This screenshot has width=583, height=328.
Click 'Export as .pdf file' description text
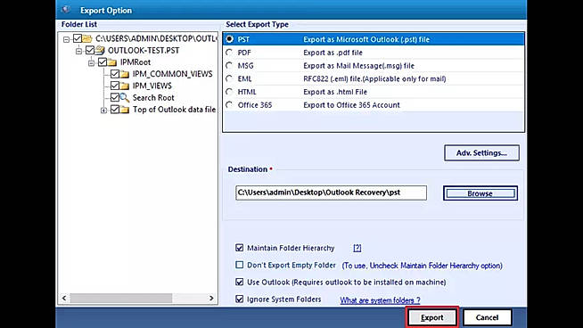(333, 53)
